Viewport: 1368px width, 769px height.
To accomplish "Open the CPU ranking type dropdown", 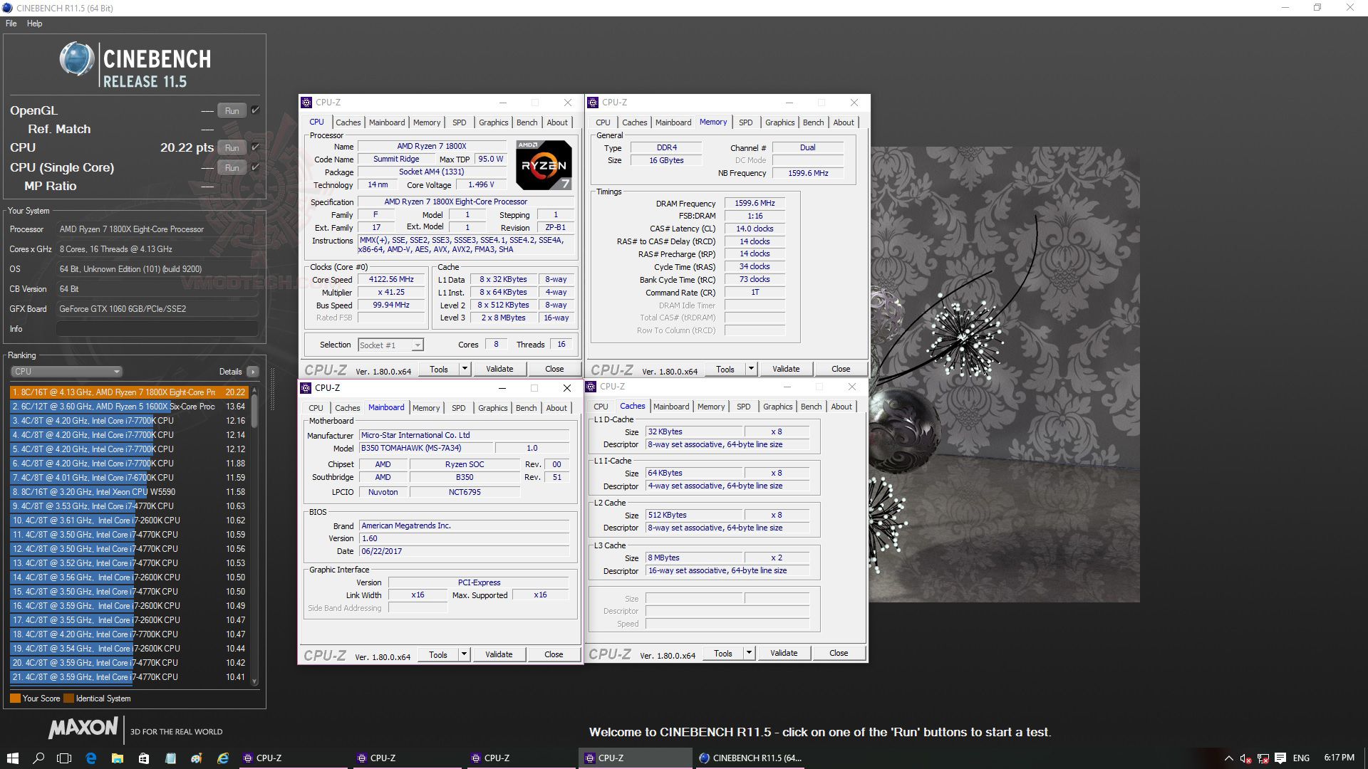I will click(66, 372).
